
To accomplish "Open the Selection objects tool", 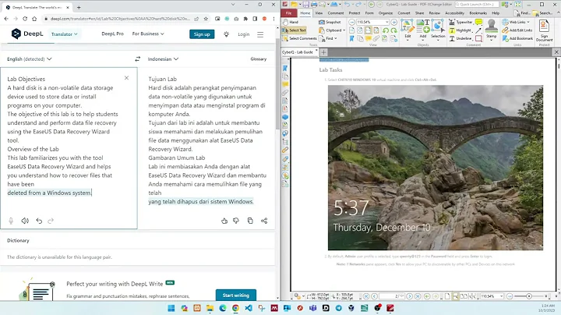I will point(438,30).
